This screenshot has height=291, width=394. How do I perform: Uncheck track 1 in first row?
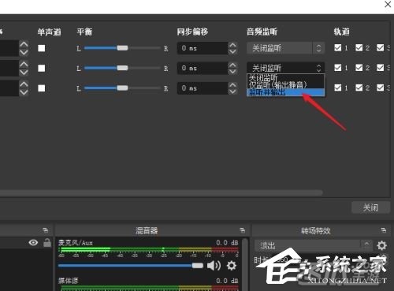pyautogui.click(x=338, y=47)
